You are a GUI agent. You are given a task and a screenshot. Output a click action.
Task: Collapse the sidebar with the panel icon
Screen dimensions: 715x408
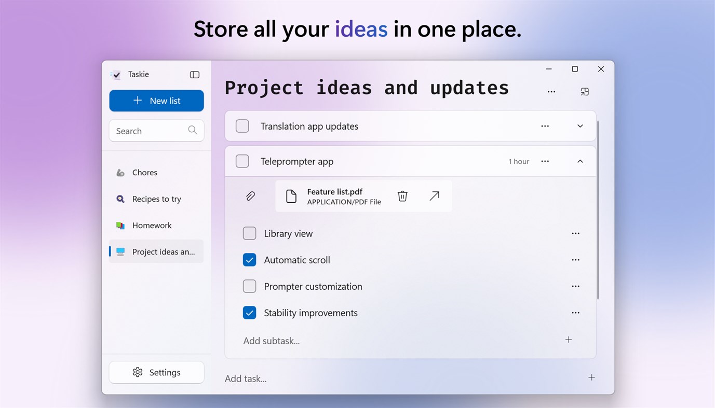pos(194,74)
